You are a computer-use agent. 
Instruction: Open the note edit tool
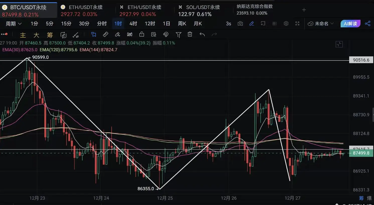pos(154,34)
